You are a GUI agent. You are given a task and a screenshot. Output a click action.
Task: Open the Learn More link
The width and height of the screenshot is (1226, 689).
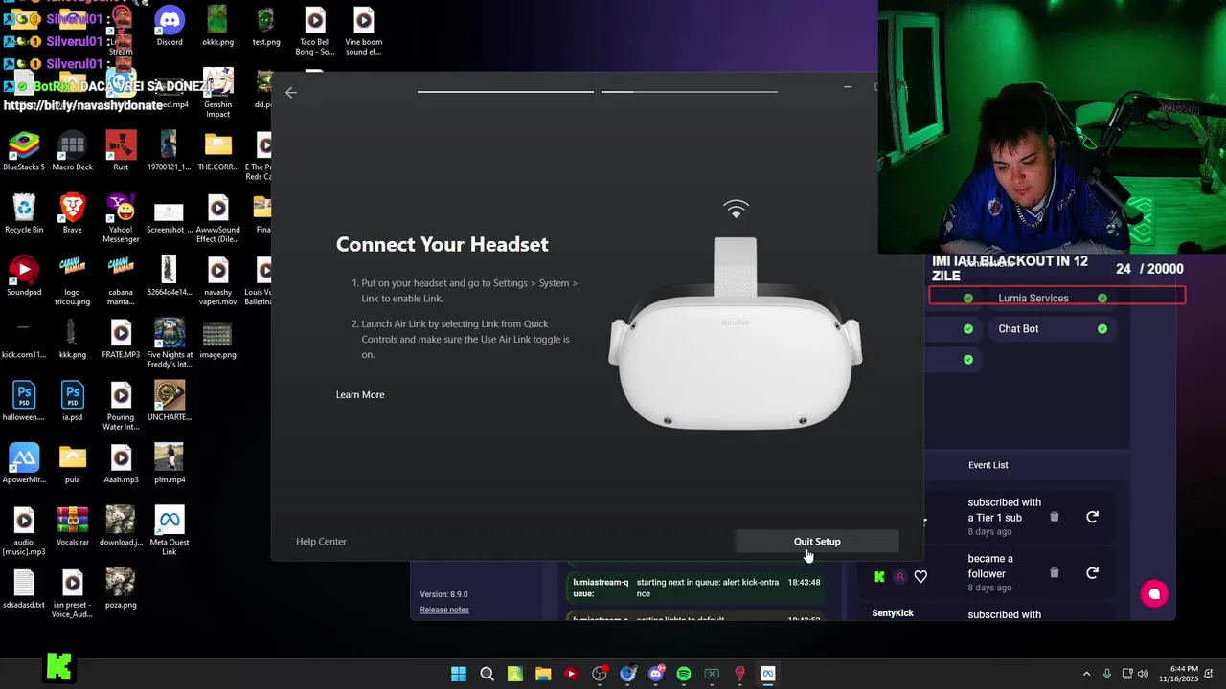(x=360, y=394)
